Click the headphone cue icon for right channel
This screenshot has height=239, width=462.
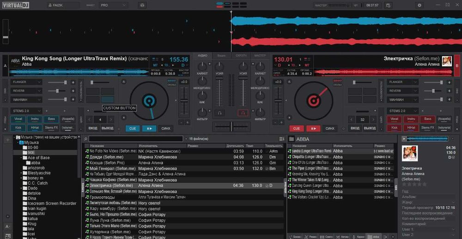point(243,112)
